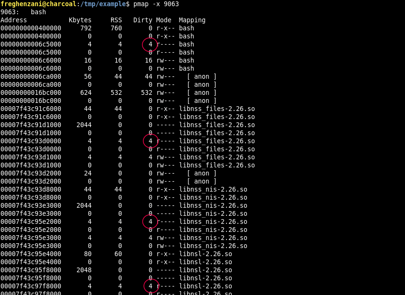
Task: Click the address 0000000000400000
Action: [31, 28]
